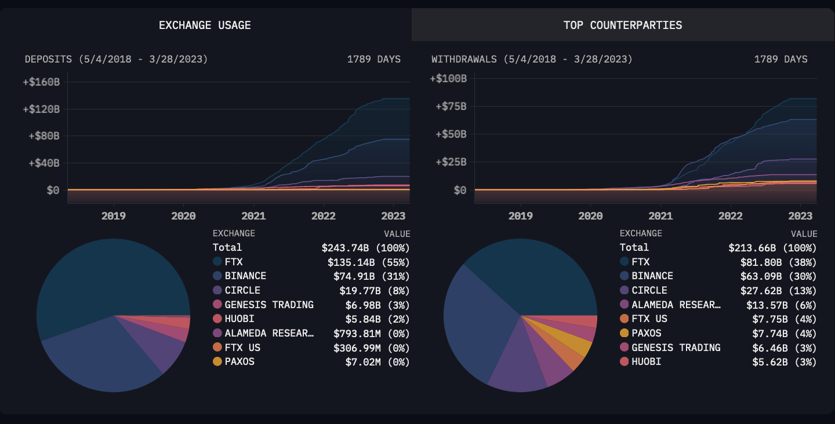
Task: Click the FTX US dot in deposits legend
Action: pos(217,348)
